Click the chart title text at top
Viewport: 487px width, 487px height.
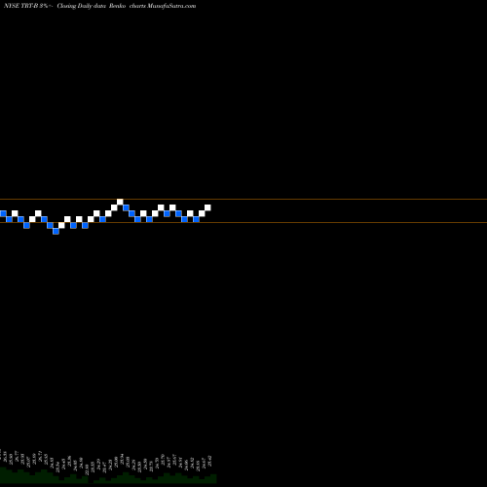click(x=99, y=6)
